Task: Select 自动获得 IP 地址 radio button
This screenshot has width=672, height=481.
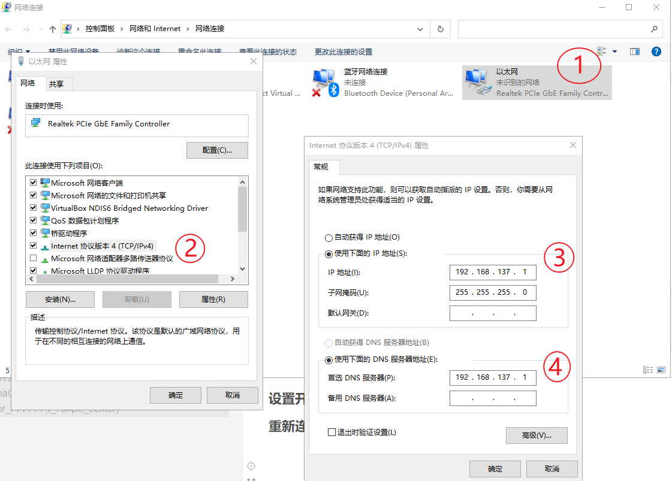Action: pos(329,238)
